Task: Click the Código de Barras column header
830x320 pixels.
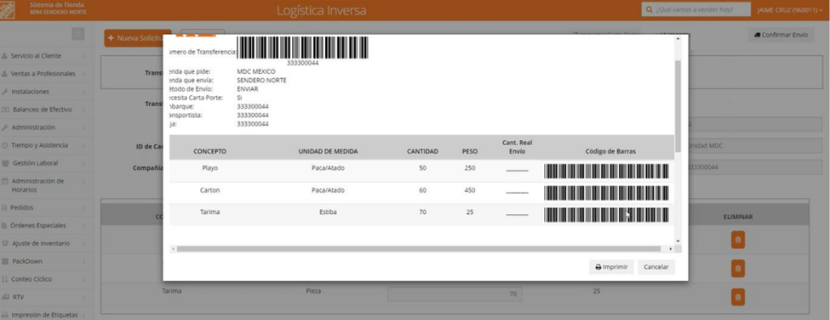Action: [610, 152]
